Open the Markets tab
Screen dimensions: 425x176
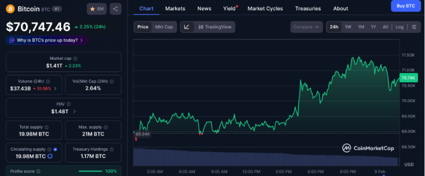(x=175, y=8)
